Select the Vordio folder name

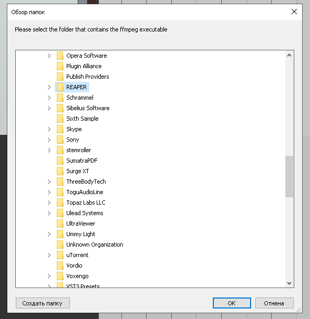(x=74, y=265)
